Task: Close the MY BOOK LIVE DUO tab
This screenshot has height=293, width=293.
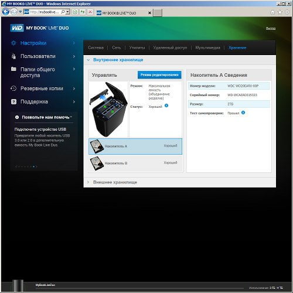Action: pyautogui.click(x=149, y=13)
